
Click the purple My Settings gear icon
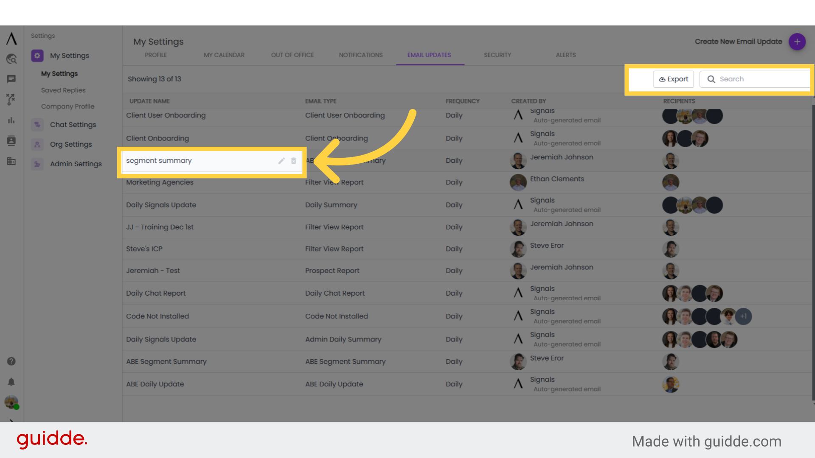(37, 56)
